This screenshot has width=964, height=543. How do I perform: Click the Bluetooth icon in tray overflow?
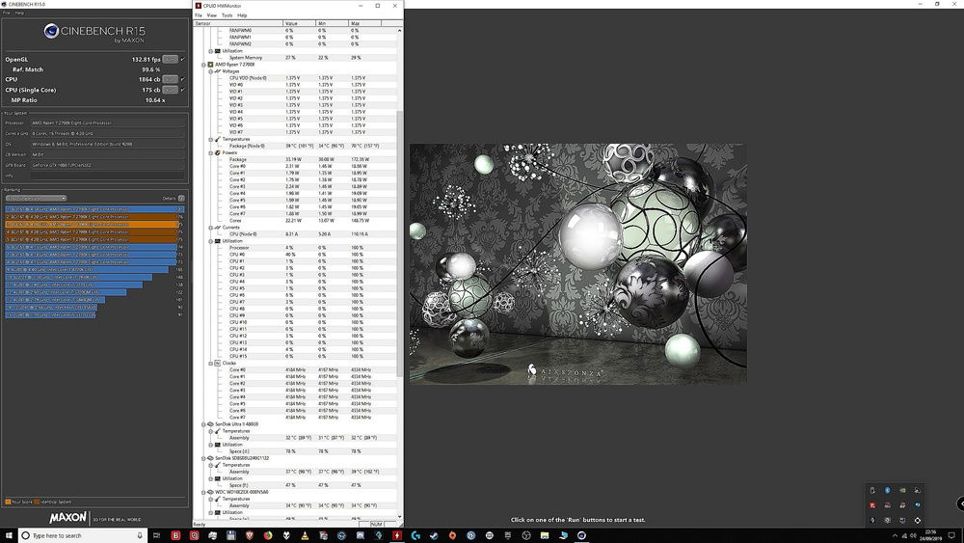click(x=887, y=490)
